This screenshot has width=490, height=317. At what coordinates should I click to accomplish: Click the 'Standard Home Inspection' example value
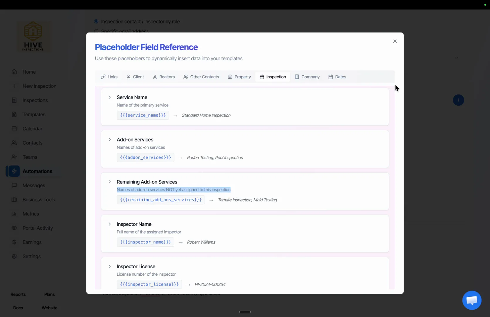click(x=206, y=115)
